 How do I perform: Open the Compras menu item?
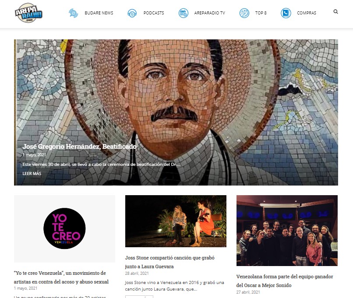(307, 13)
